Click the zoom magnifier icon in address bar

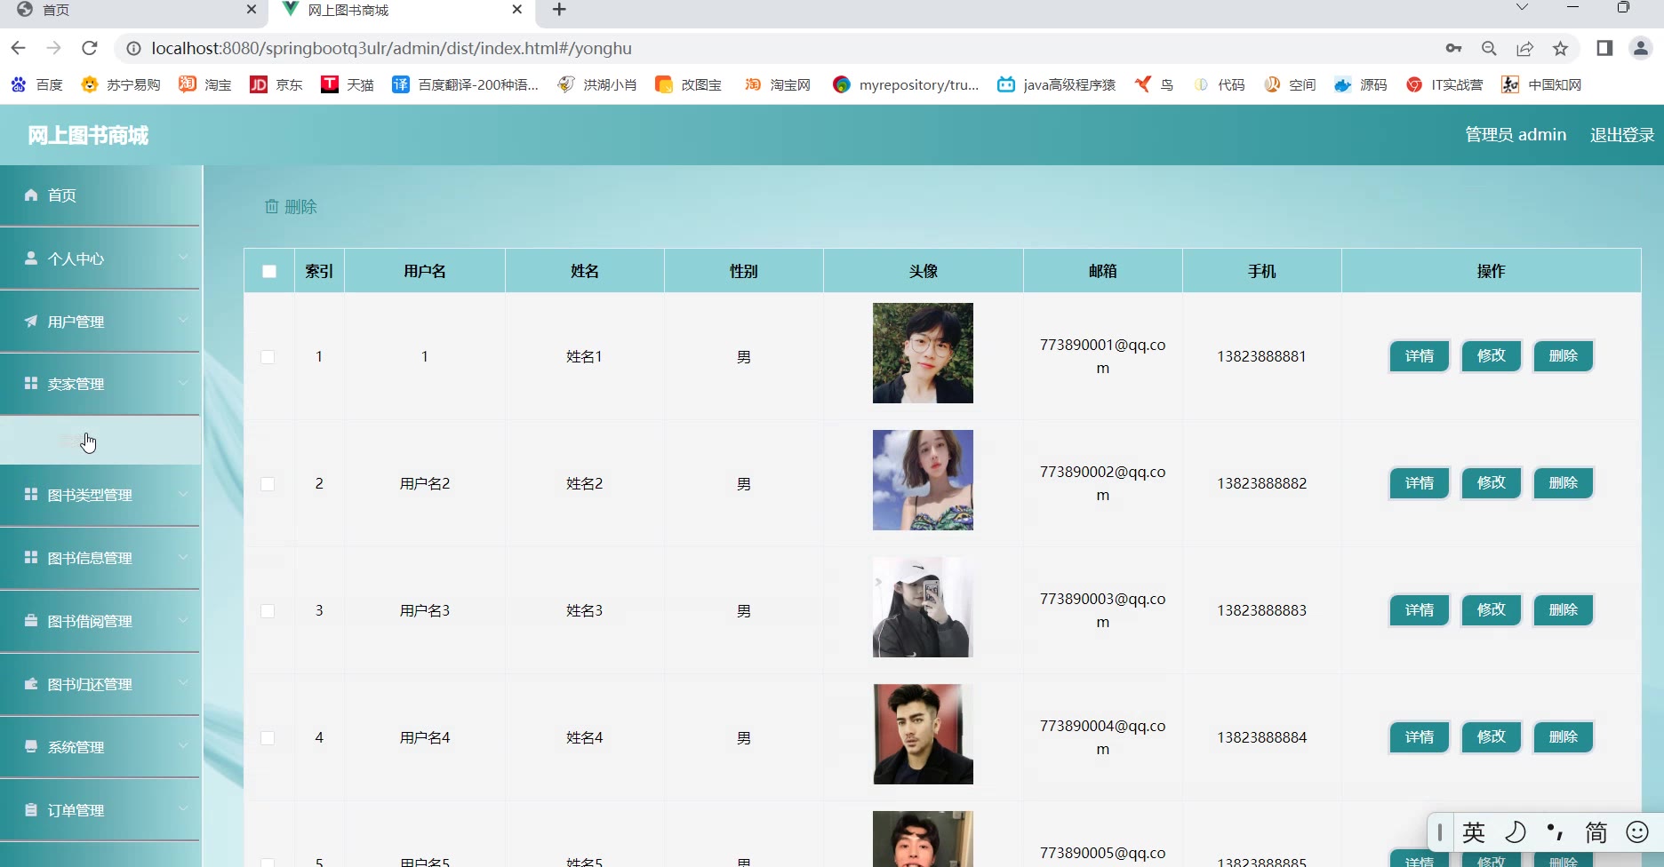tap(1489, 48)
